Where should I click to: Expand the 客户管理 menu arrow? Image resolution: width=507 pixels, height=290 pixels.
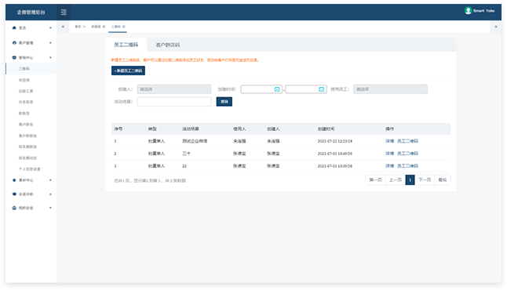(50, 42)
